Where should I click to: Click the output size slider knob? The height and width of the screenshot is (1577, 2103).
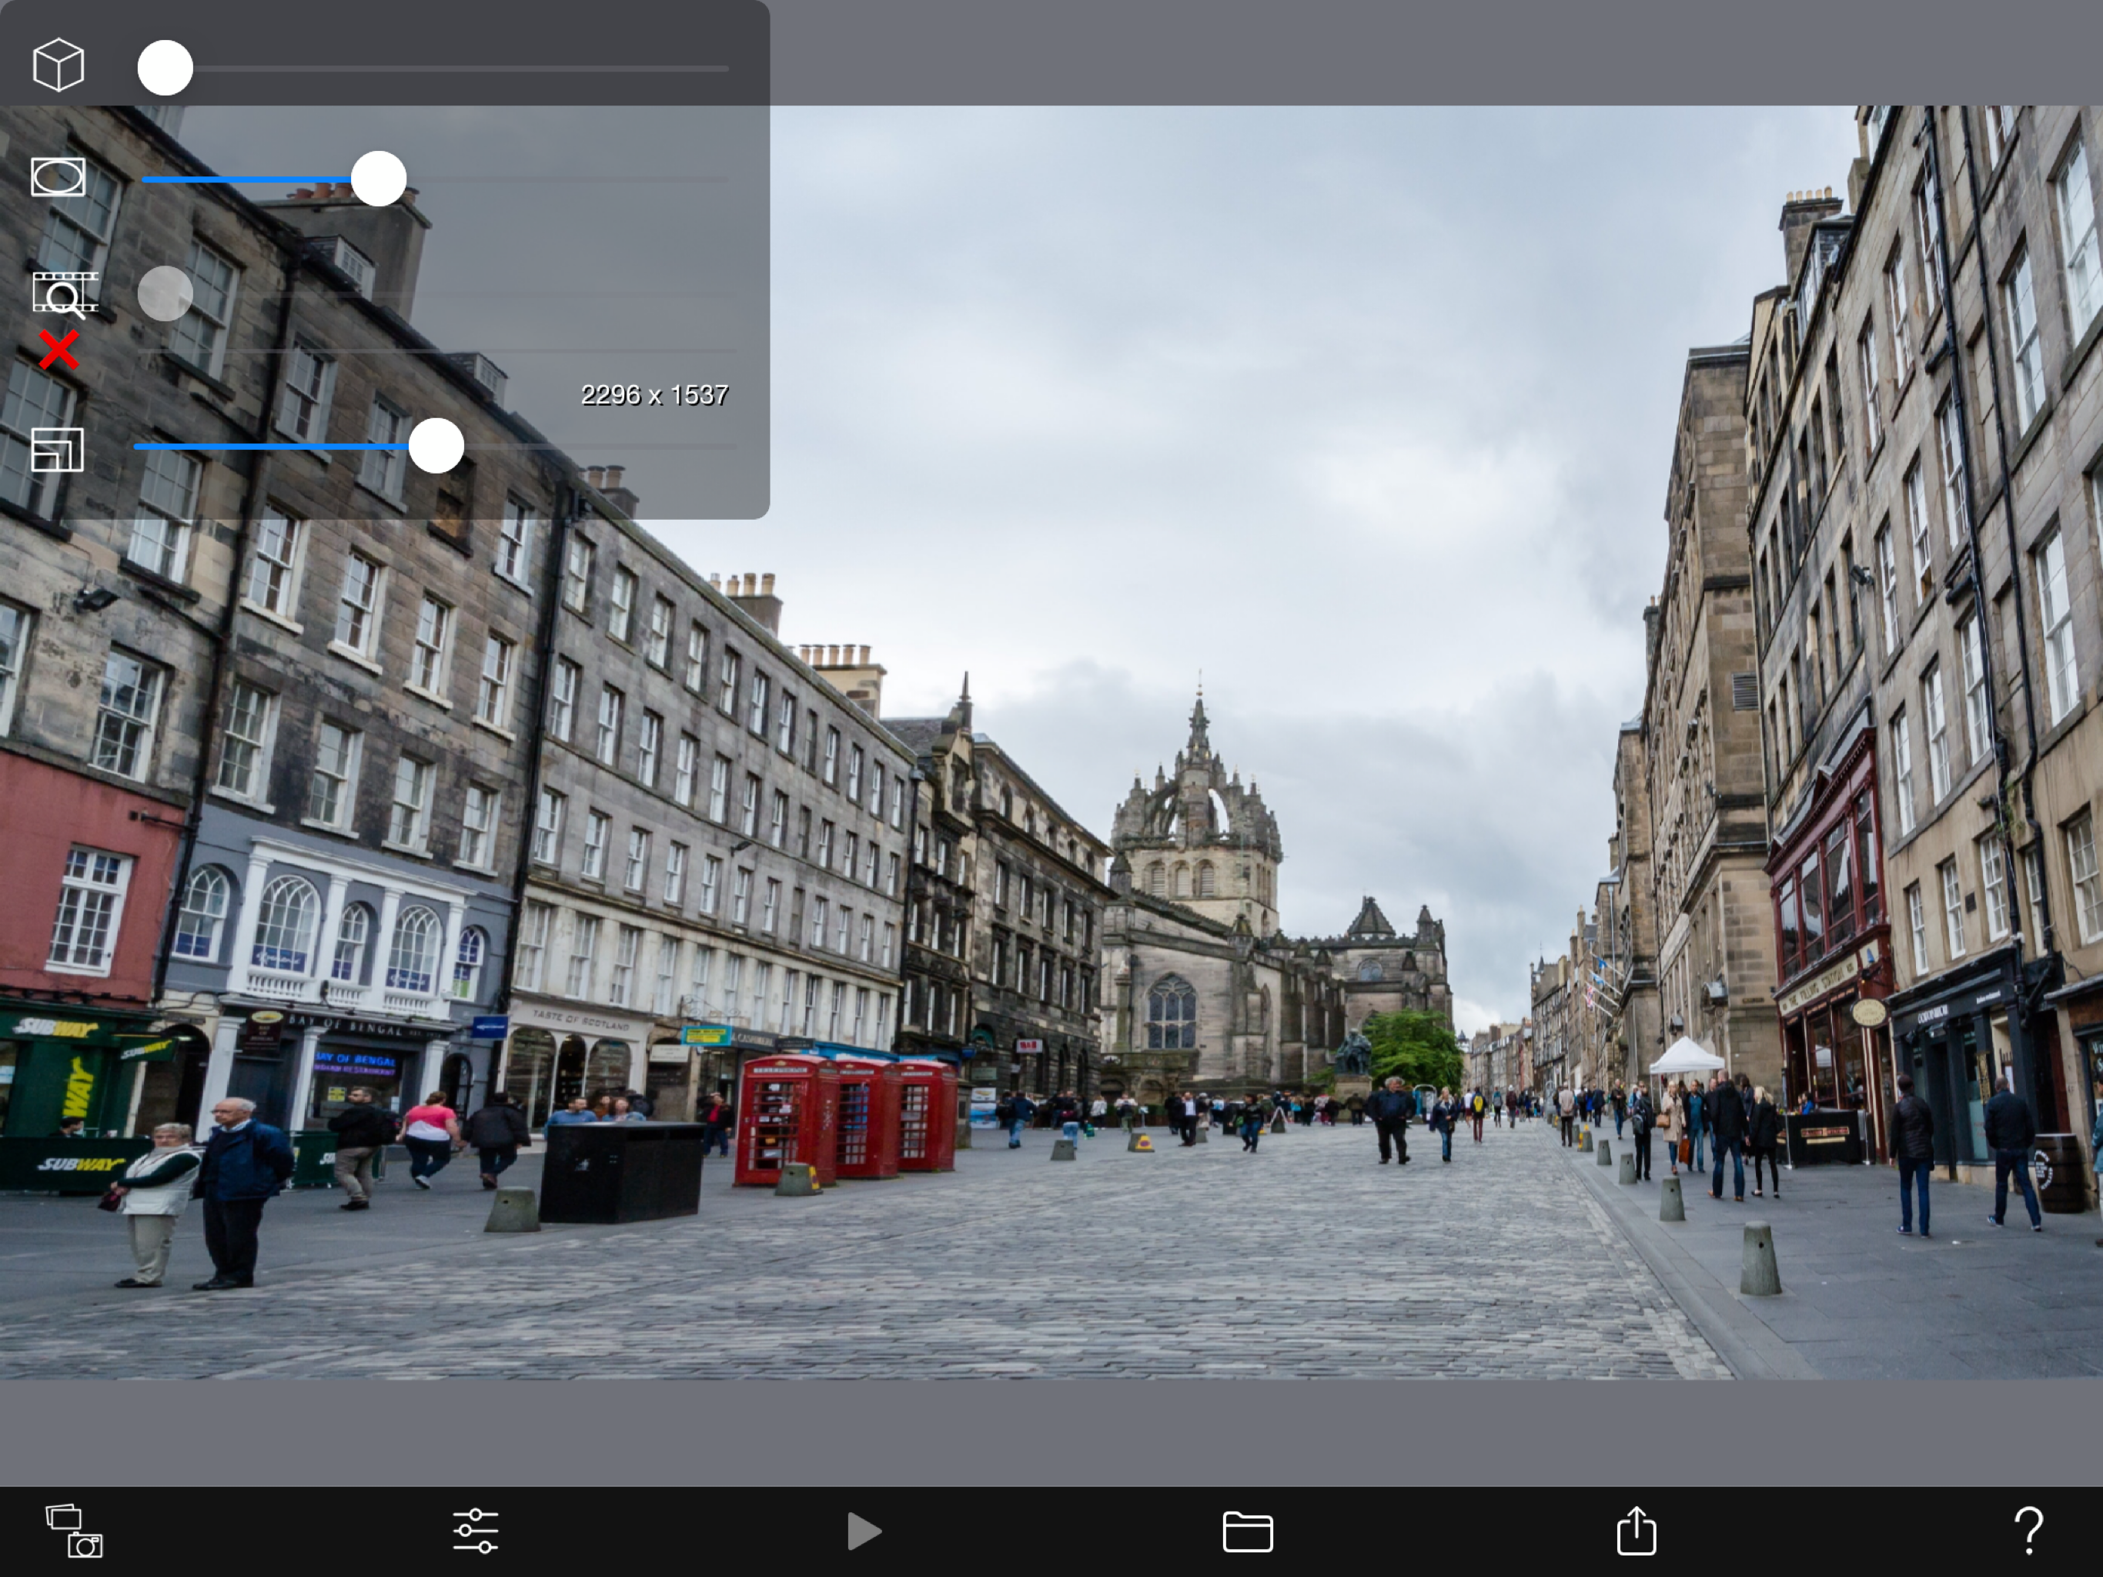tap(436, 445)
